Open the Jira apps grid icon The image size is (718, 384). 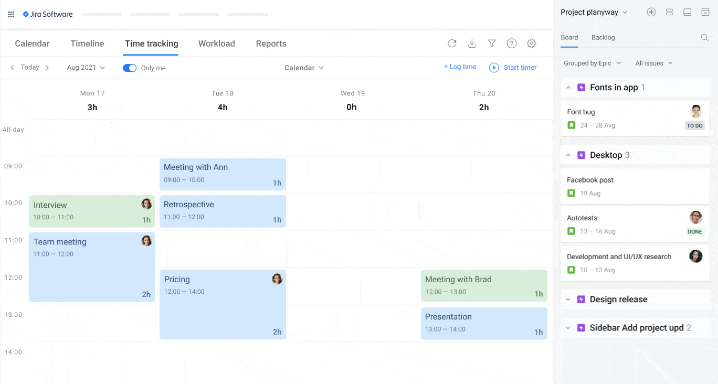(x=10, y=14)
